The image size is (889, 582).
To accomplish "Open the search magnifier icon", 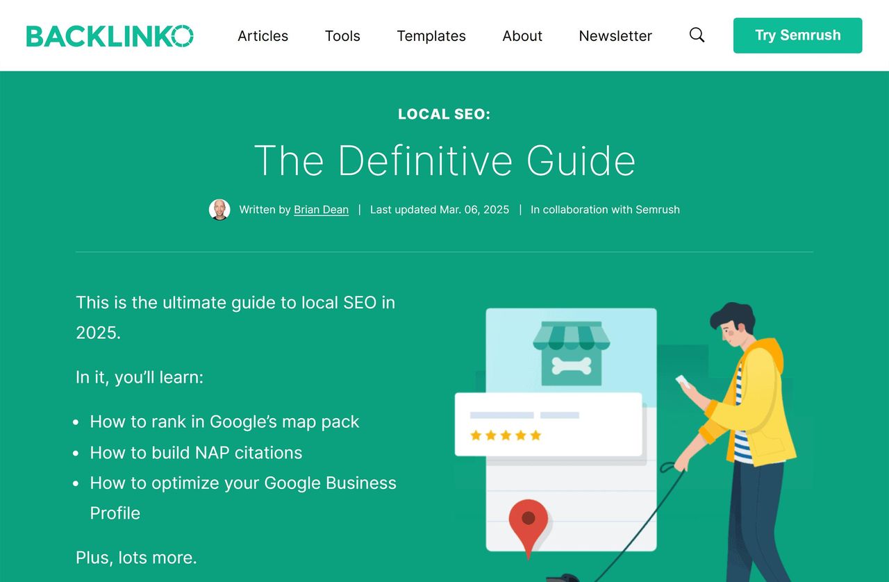I will (x=697, y=35).
